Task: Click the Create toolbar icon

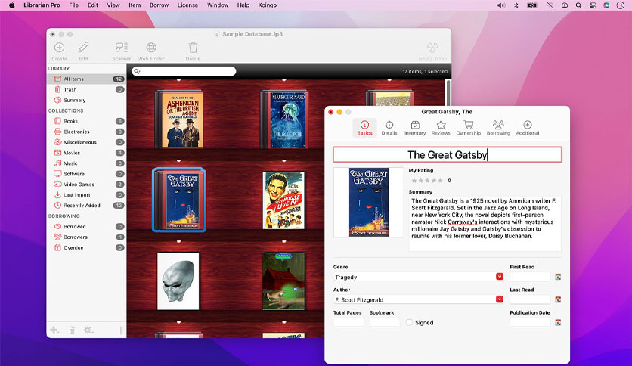Action: tap(59, 48)
